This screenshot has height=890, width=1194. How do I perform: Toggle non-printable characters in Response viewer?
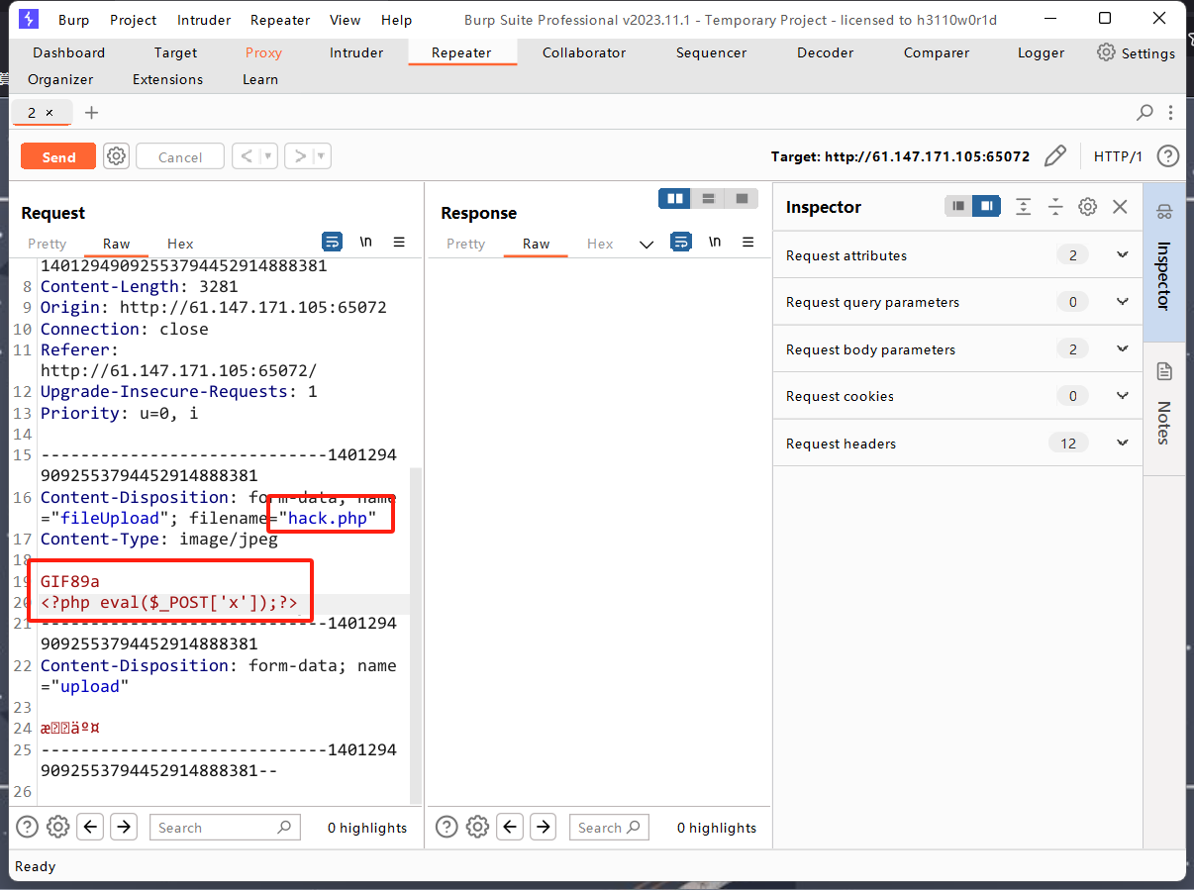(715, 242)
